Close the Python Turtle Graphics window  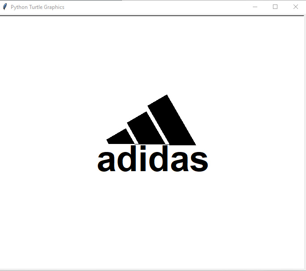point(295,7)
